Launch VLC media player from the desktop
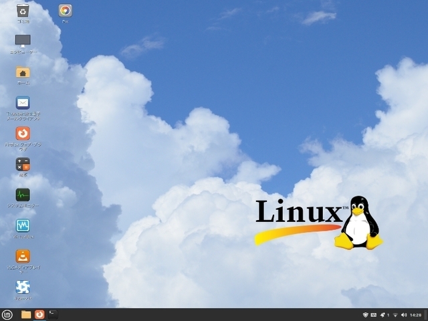This screenshot has width=428, height=321. 23,256
